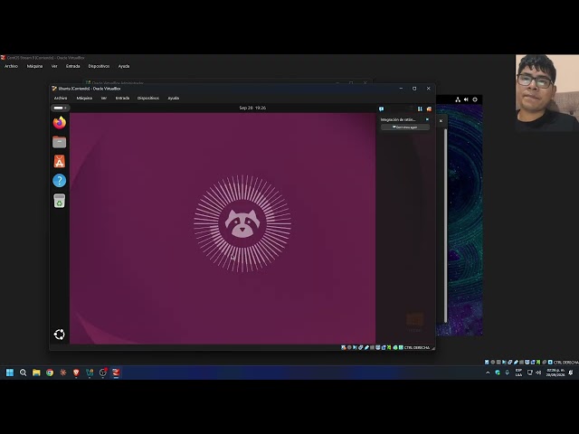Click the CTRL DERECHA host key label in Ubuntu window

[417, 347]
